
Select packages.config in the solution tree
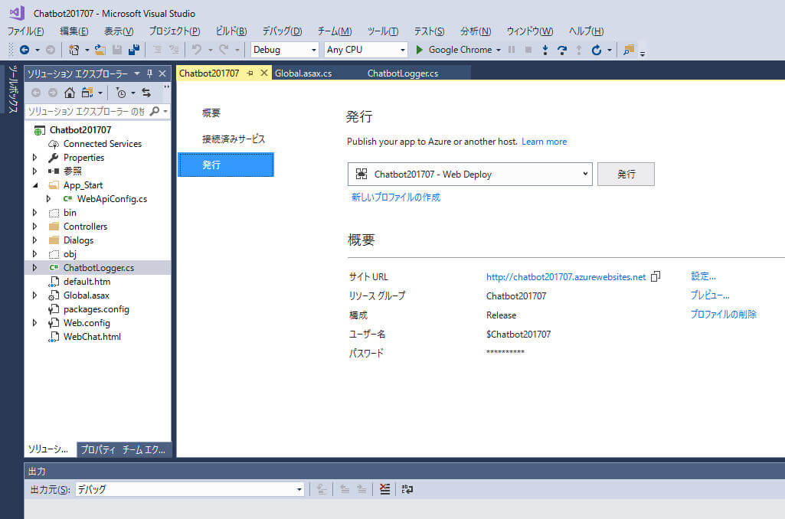96,309
